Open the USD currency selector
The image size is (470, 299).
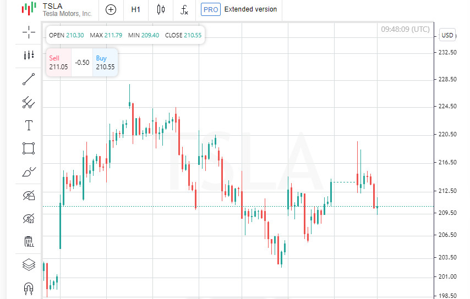(447, 35)
